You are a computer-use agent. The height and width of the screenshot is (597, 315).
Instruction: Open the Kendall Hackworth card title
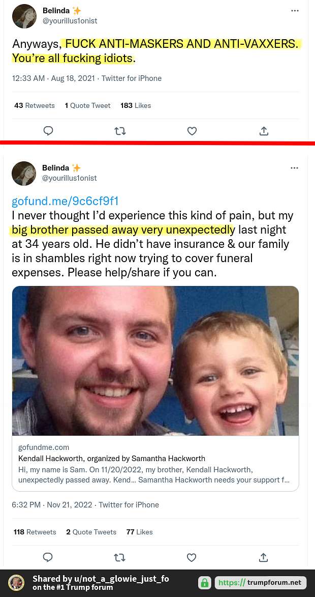point(112,459)
